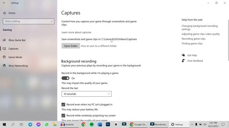Open the captures folder with the Open folder button

click(70, 46)
